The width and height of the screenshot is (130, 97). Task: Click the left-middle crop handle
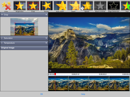pyautogui.click(x=15, y=29)
